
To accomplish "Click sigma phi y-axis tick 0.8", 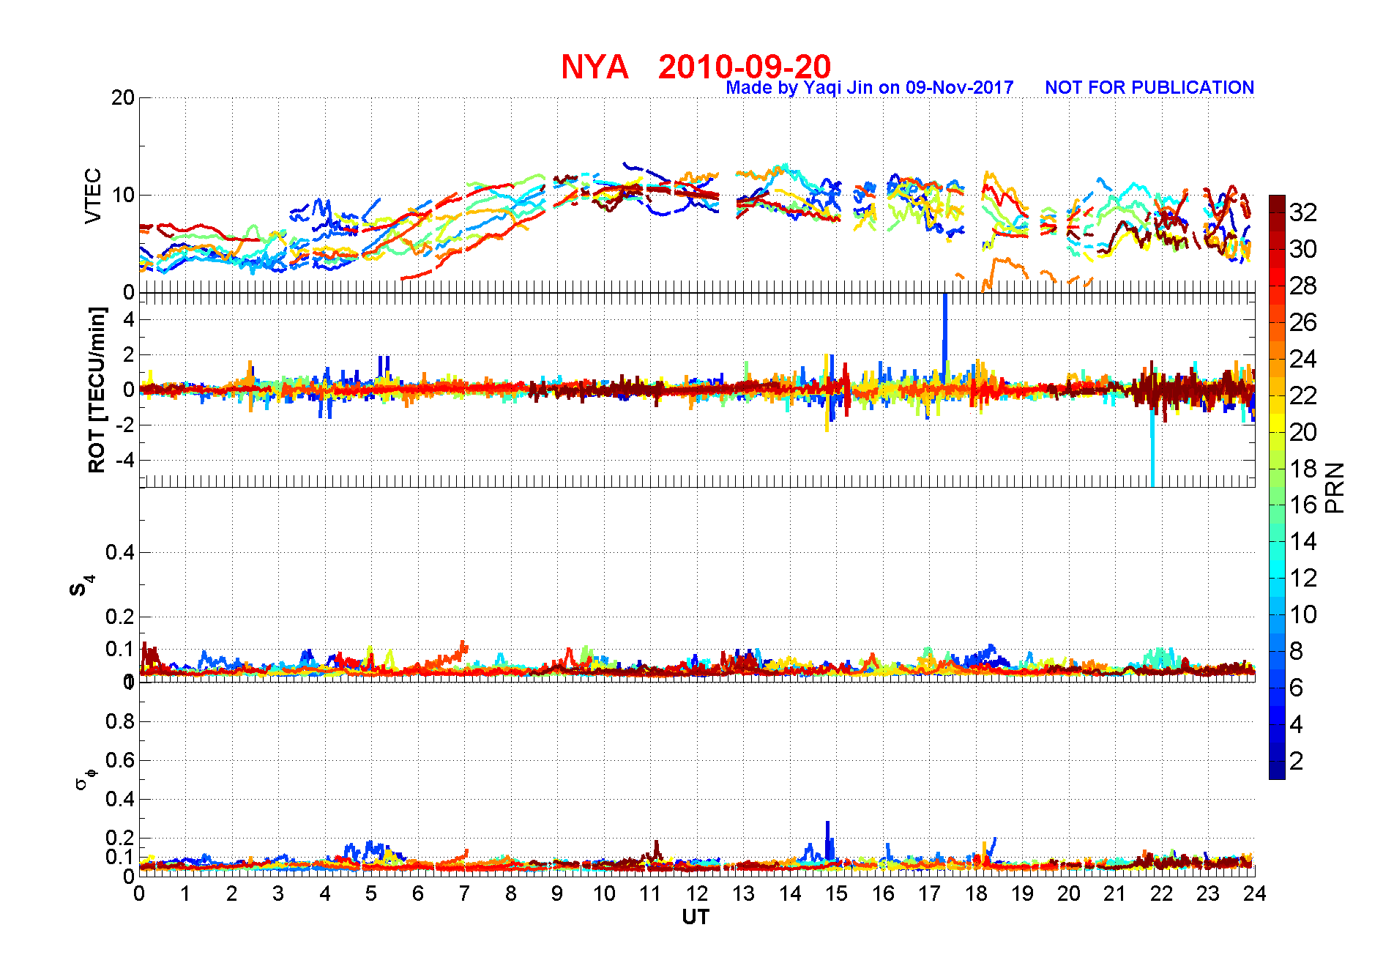I will point(120,721).
